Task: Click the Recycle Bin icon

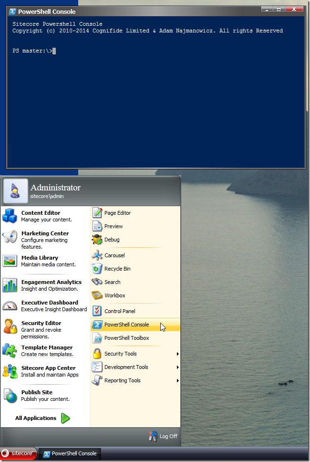Action: pos(97,269)
